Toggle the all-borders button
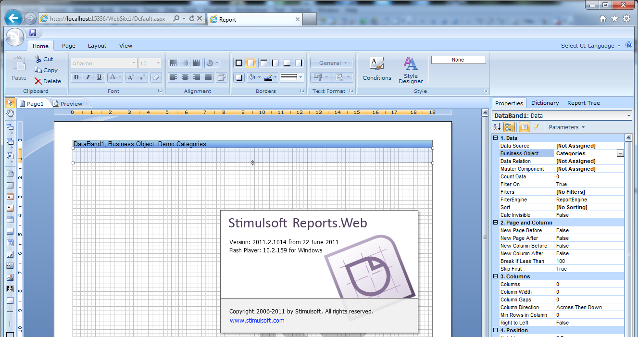Screen dimensions: 638x337 point(239,63)
